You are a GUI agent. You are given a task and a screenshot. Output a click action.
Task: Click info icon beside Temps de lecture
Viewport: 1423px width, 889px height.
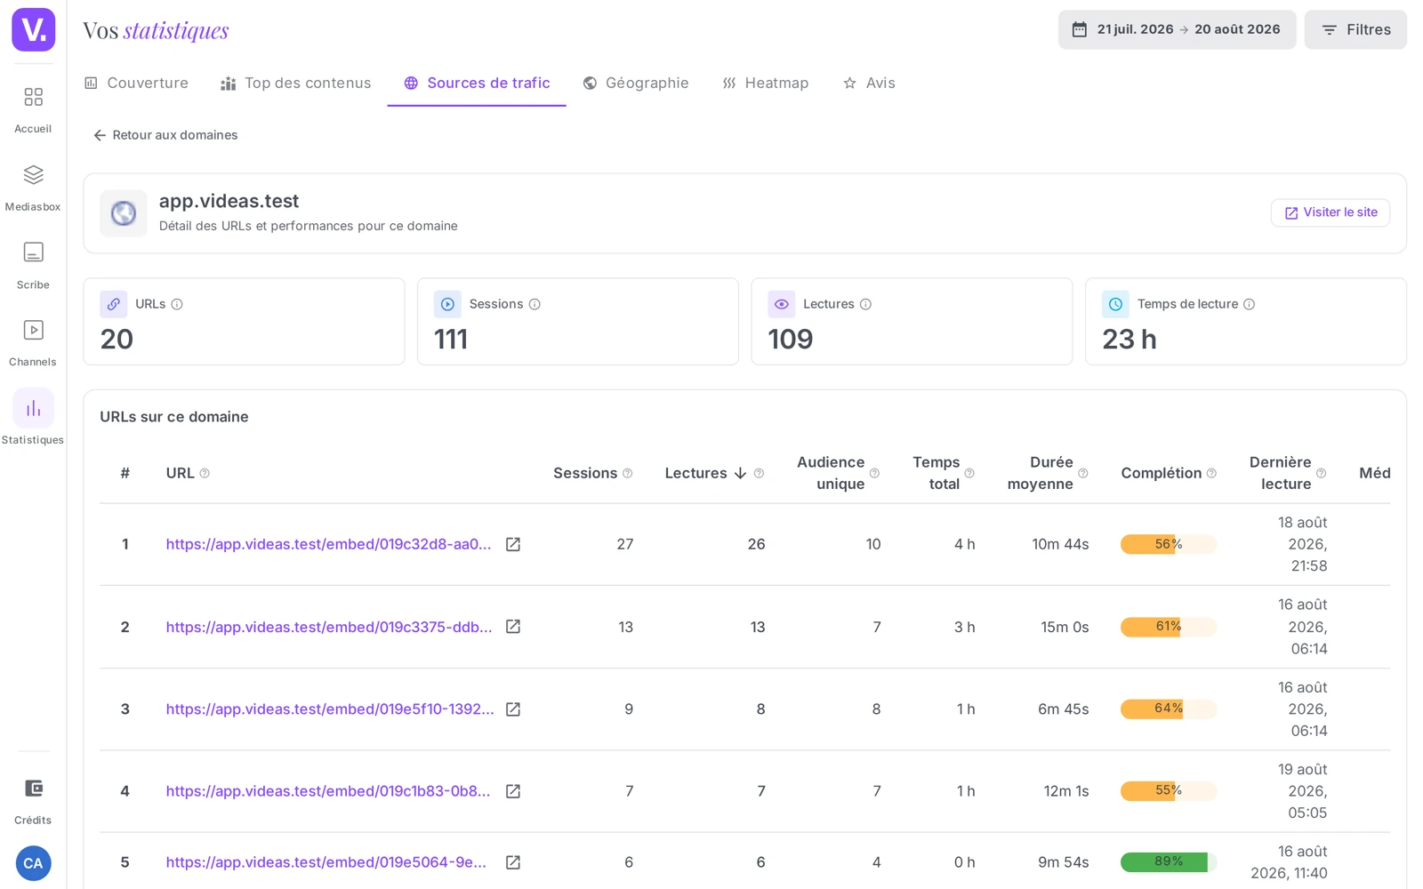pos(1249,304)
